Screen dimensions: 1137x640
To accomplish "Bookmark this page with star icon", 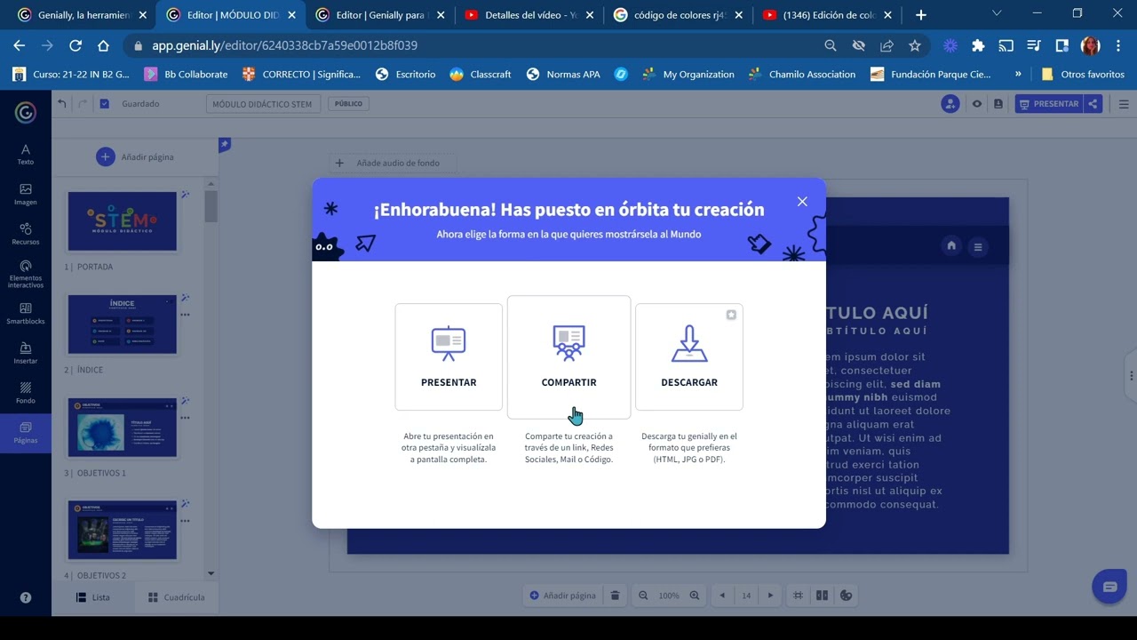I will [915, 45].
